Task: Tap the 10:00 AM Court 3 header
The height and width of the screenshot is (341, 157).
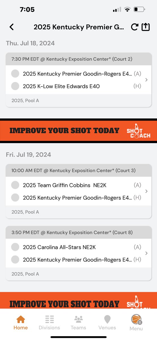Action: point(79,170)
